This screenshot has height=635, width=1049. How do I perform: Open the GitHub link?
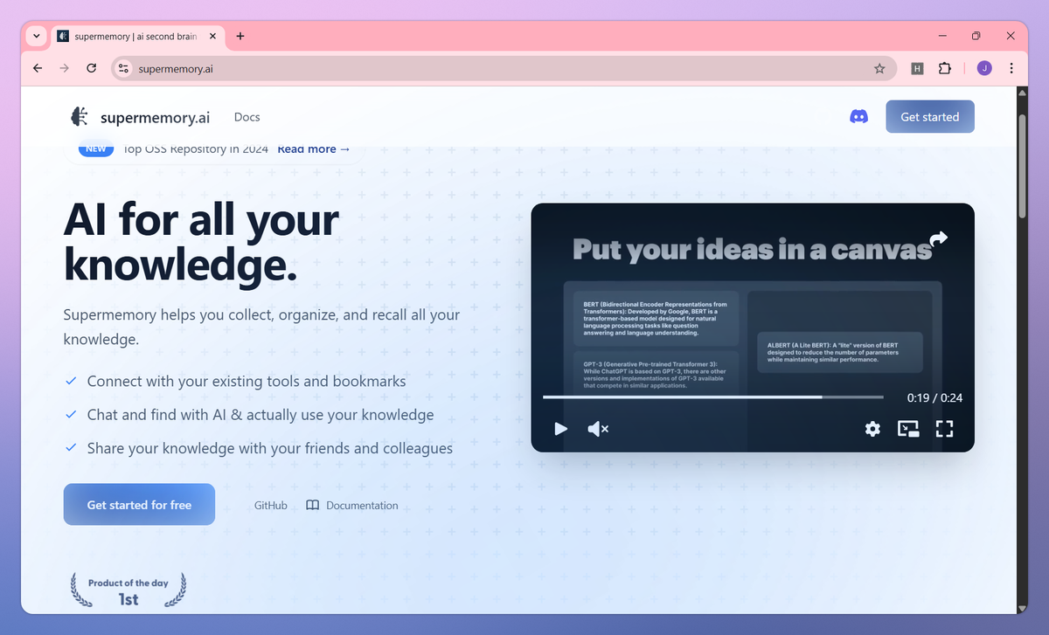click(271, 505)
